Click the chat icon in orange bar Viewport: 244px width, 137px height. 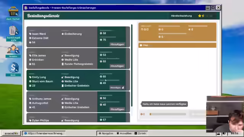pyautogui.click(x=141, y=45)
